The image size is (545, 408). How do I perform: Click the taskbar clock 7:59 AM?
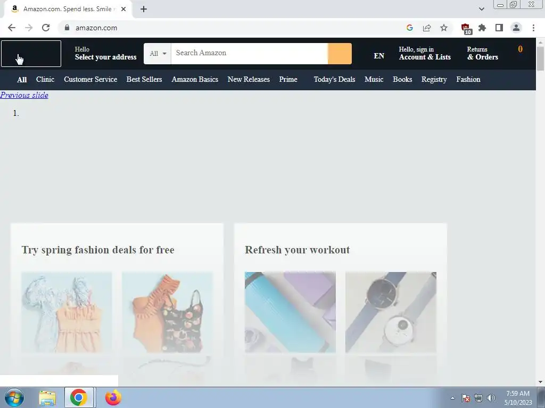point(518,398)
